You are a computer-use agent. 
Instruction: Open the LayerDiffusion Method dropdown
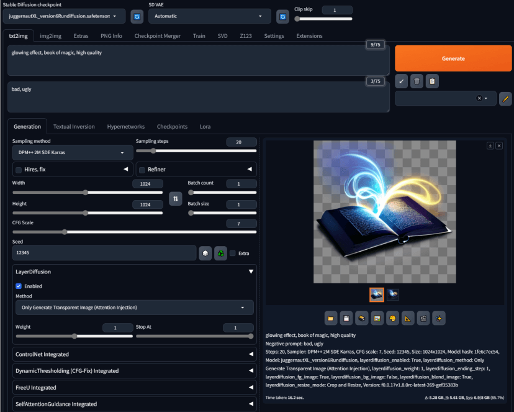(134, 308)
